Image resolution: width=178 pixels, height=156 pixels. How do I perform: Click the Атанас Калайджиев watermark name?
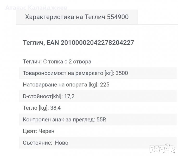click(36, 6)
